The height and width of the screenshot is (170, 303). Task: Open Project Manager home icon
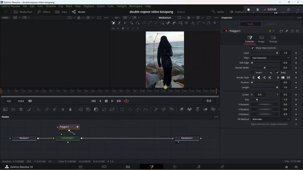[286, 167]
